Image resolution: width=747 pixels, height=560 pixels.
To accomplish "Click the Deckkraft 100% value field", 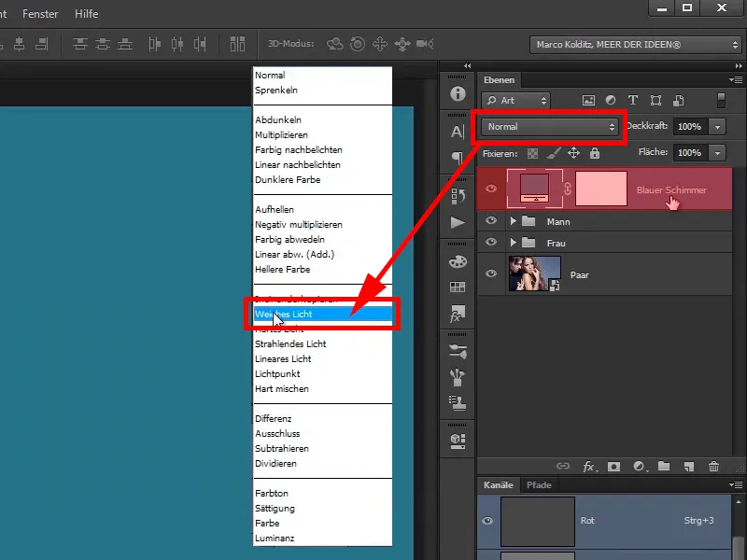I will 689,127.
